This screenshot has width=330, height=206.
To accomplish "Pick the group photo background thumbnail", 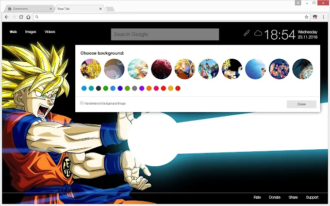I will click(x=279, y=69).
